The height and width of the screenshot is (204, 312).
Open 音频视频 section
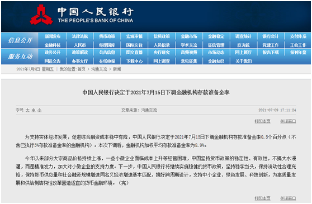[189, 53]
